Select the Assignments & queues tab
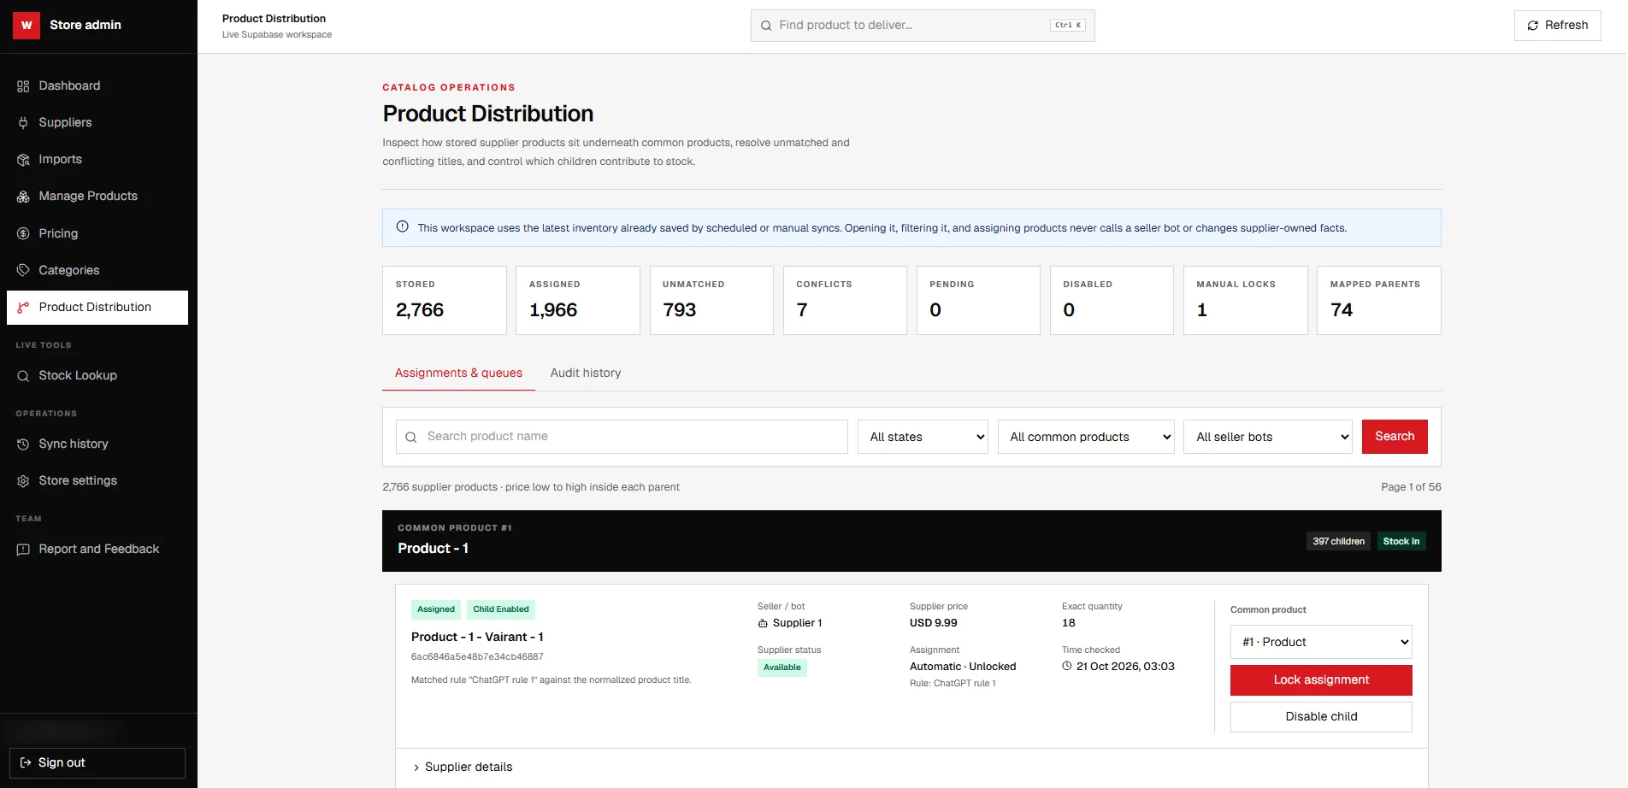 pyautogui.click(x=458, y=373)
